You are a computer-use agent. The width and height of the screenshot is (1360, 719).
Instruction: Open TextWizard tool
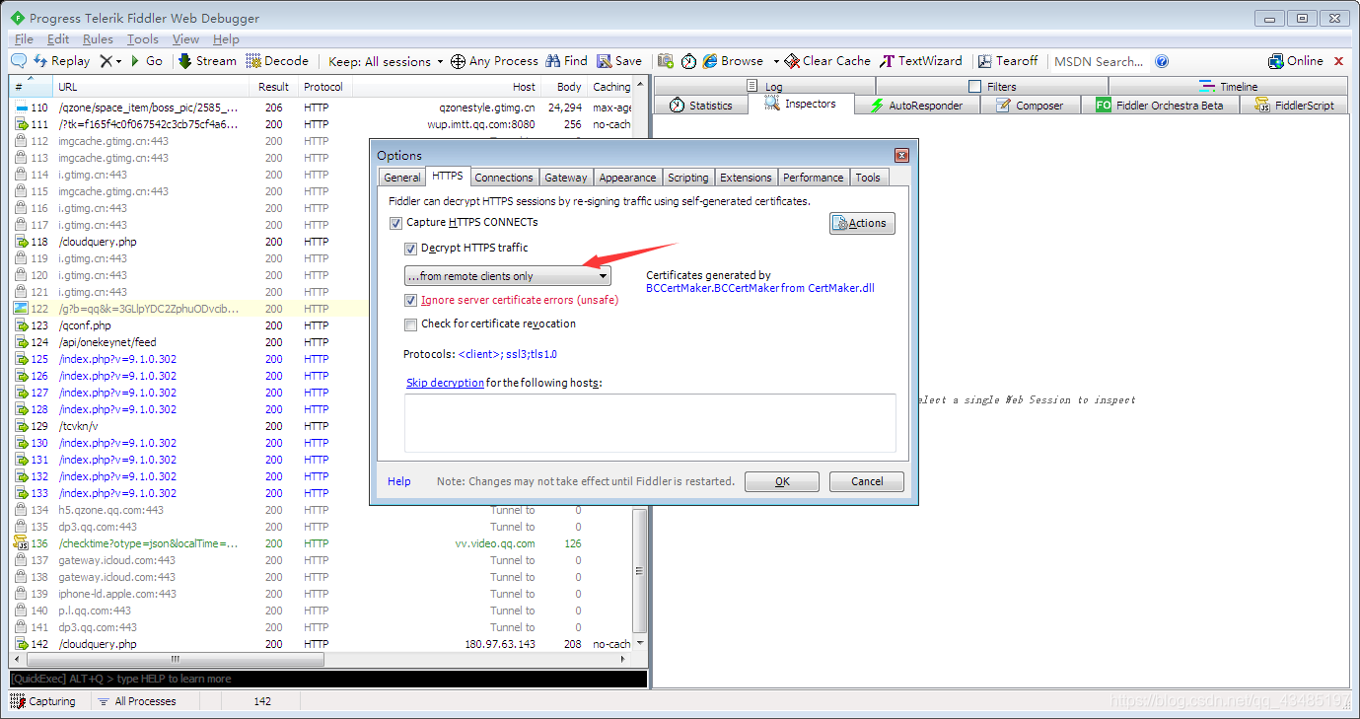(x=921, y=61)
